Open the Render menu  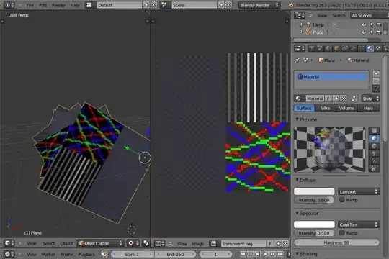58,5
